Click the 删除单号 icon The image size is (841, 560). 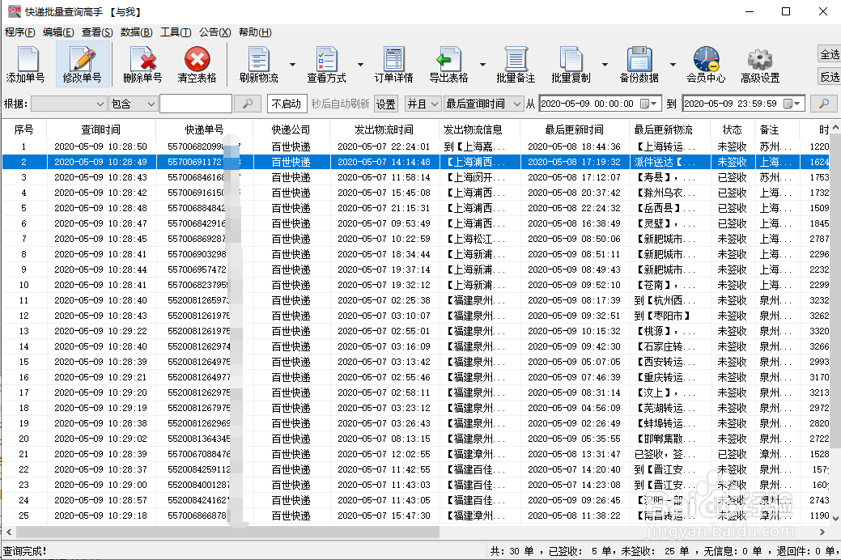[142, 64]
